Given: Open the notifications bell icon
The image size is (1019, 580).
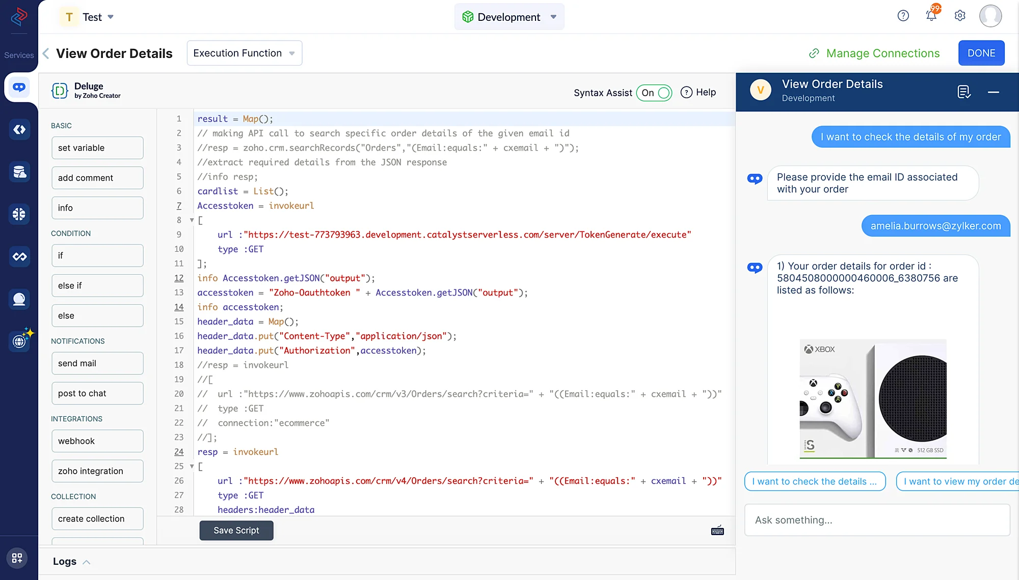Looking at the screenshot, I should 931,16.
